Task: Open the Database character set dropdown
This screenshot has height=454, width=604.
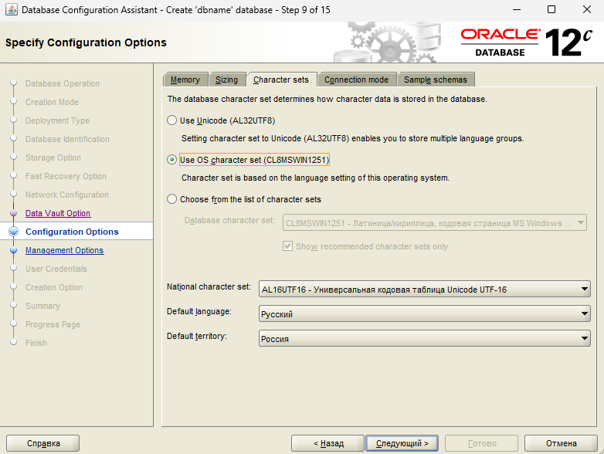Action: (x=435, y=223)
